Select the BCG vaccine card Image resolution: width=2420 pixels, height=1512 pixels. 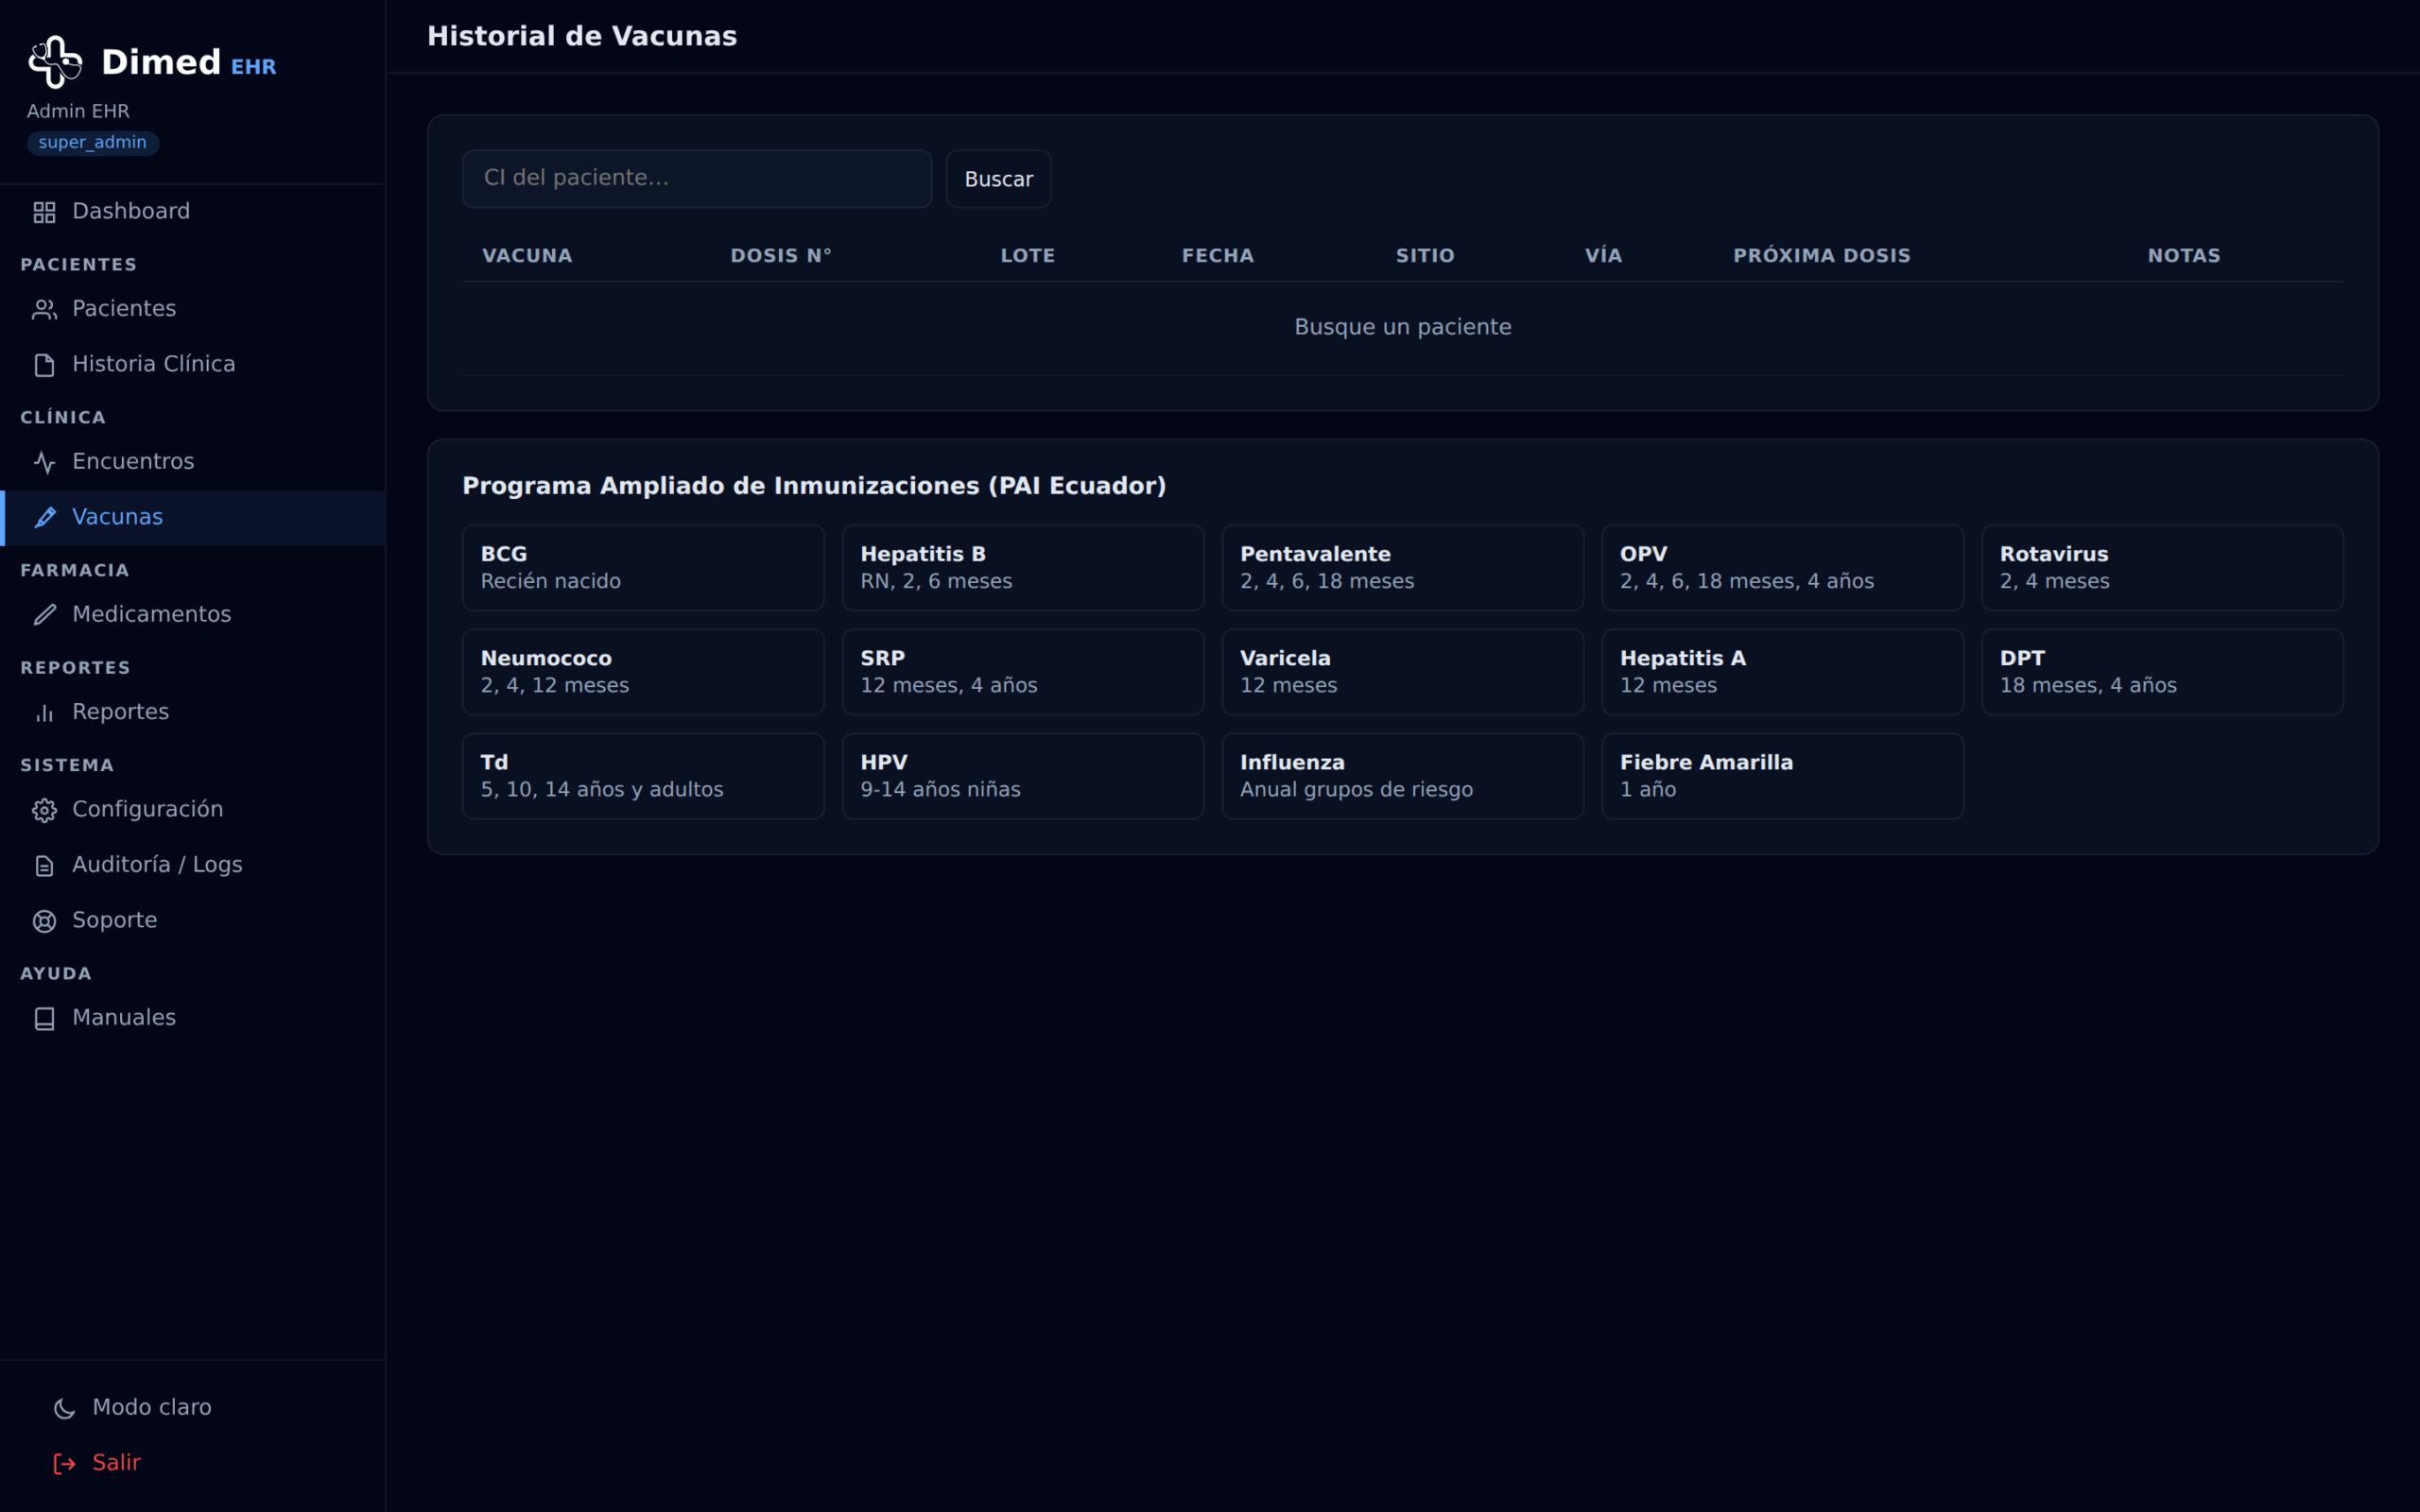coord(643,568)
